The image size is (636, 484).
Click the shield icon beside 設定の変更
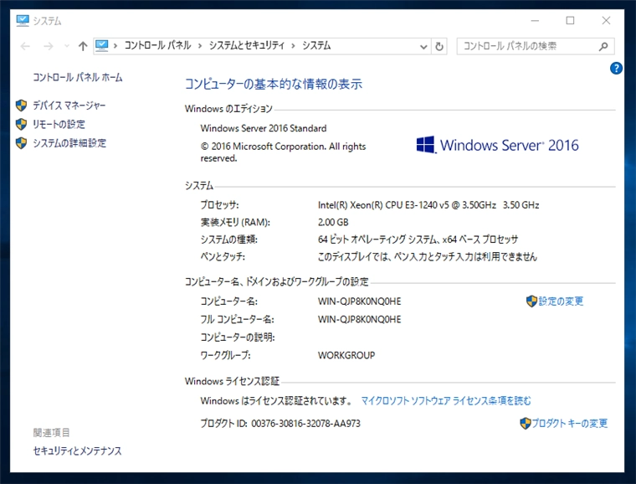tap(531, 301)
